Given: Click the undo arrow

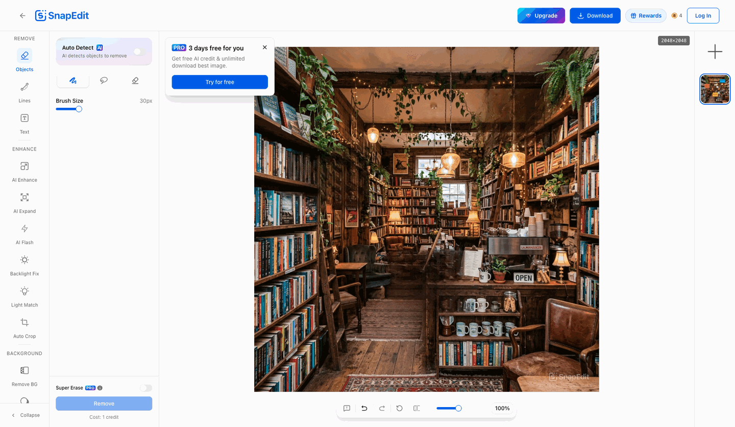Looking at the screenshot, I should [x=364, y=408].
